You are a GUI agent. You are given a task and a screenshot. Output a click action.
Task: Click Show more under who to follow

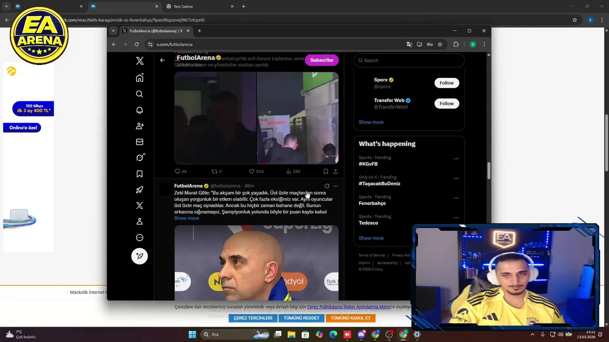pos(371,122)
